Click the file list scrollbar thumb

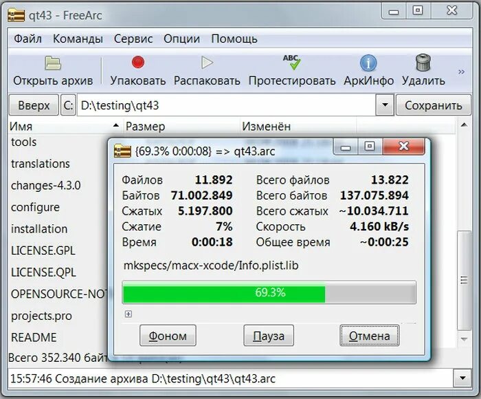pos(464,280)
